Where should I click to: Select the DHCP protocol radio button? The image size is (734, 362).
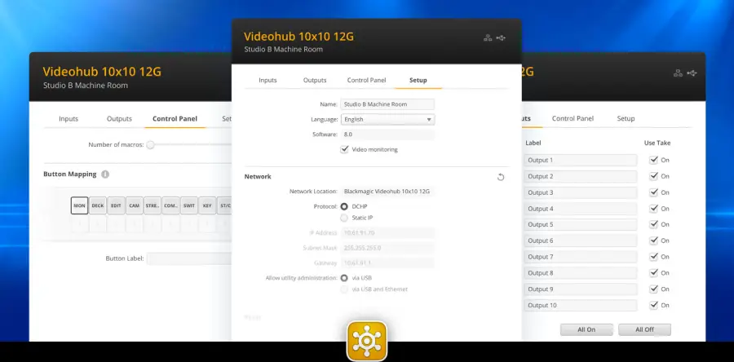344,207
